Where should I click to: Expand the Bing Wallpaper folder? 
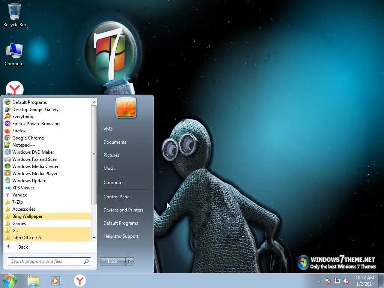[x=47, y=216]
